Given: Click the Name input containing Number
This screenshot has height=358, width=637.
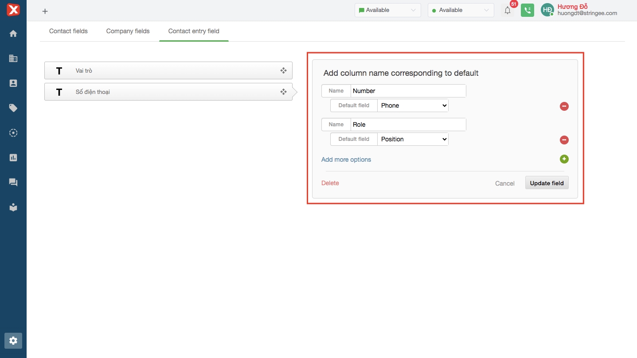Looking at the screenshot, I should (x=408, y=91).
